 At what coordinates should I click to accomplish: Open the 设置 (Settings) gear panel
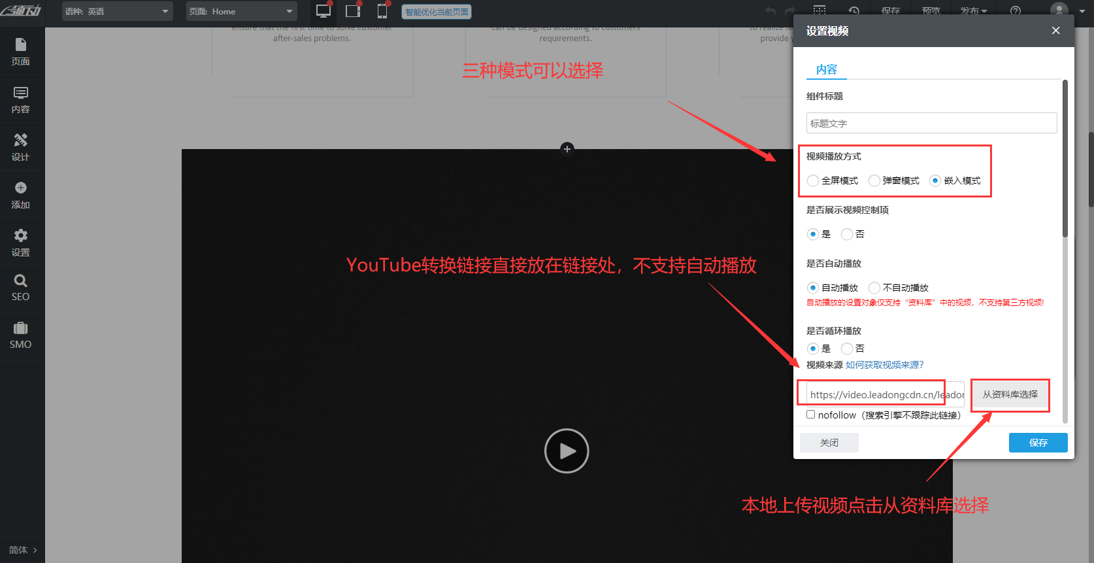pos(21,243)
